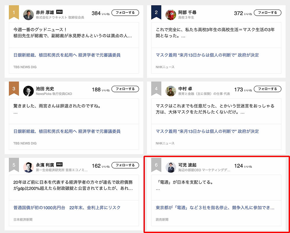Open the 日銀新総裁 article link in rank 1 card

[x=67, y=55]
